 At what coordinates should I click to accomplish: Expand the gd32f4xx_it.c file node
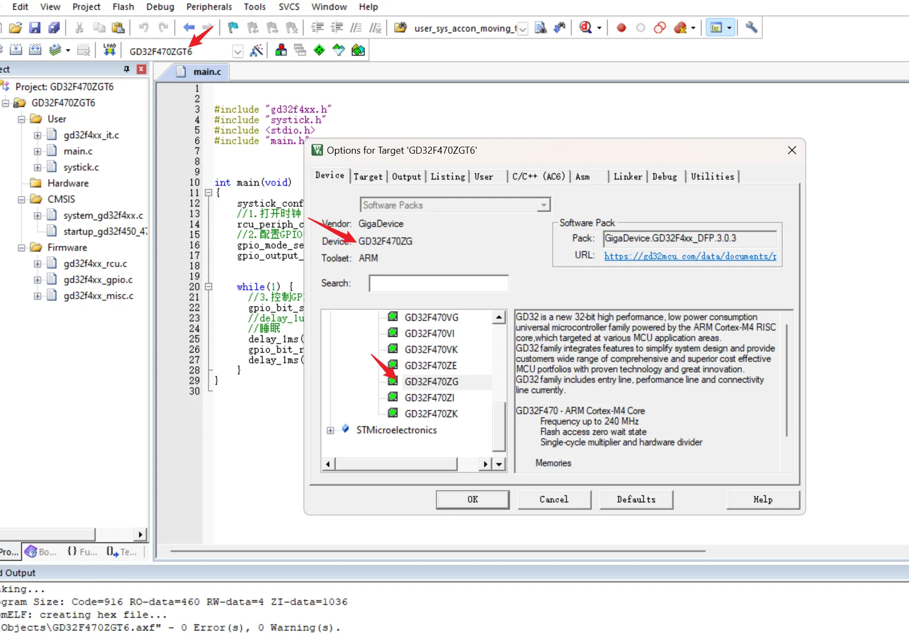tap(37, 135)
